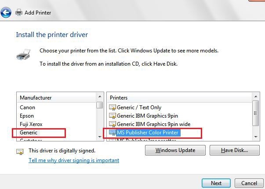Proceed with the Next button
Image resolution: width=265 pixels, height=189 pixels.
click(216, 183)
